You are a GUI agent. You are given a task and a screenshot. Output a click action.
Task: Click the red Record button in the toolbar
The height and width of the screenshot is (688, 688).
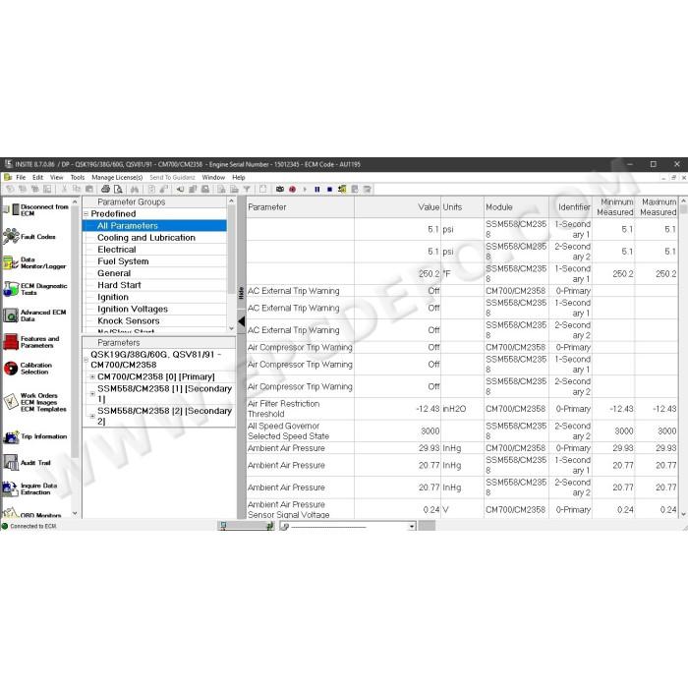click(x=292, y=189)
